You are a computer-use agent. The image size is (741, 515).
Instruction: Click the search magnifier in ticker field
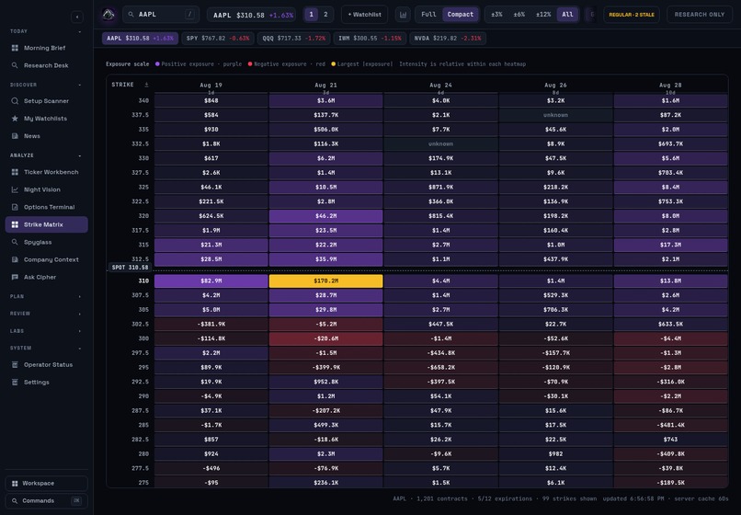tap(131, 15)
